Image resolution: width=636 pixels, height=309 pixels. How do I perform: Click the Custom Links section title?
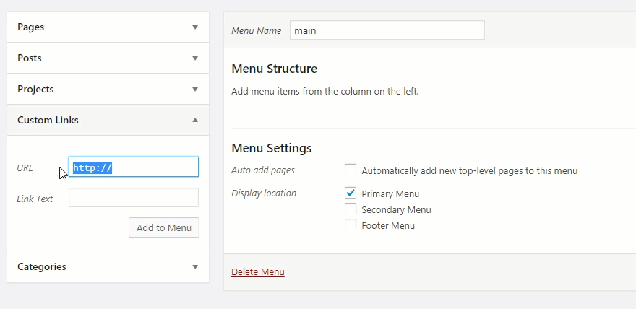(48, 121)
